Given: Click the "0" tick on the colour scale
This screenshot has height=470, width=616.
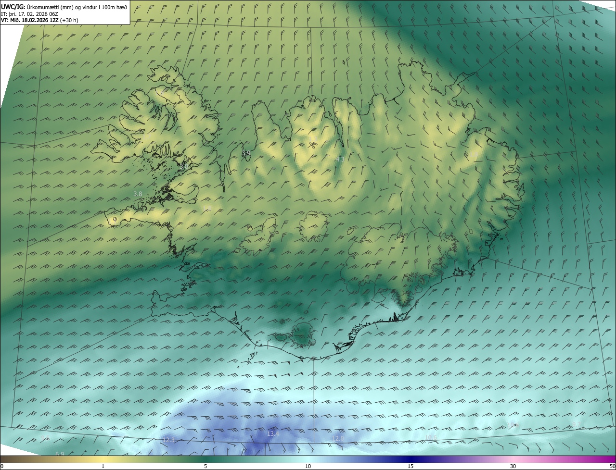Looking at the screenshot, I should tap(2, 466).
